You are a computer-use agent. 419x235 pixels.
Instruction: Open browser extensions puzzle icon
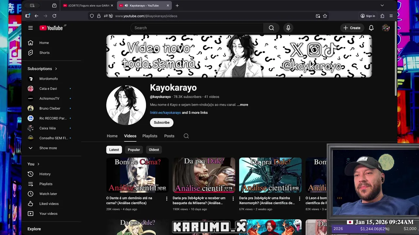coord(382,16)
